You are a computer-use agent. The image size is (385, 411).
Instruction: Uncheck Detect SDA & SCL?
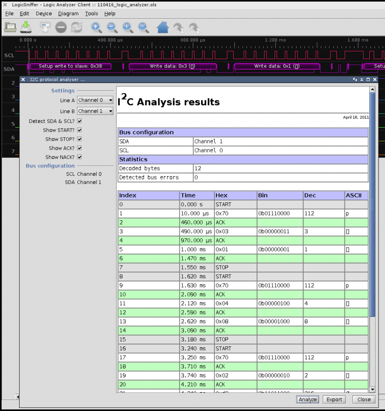(79, 121)
